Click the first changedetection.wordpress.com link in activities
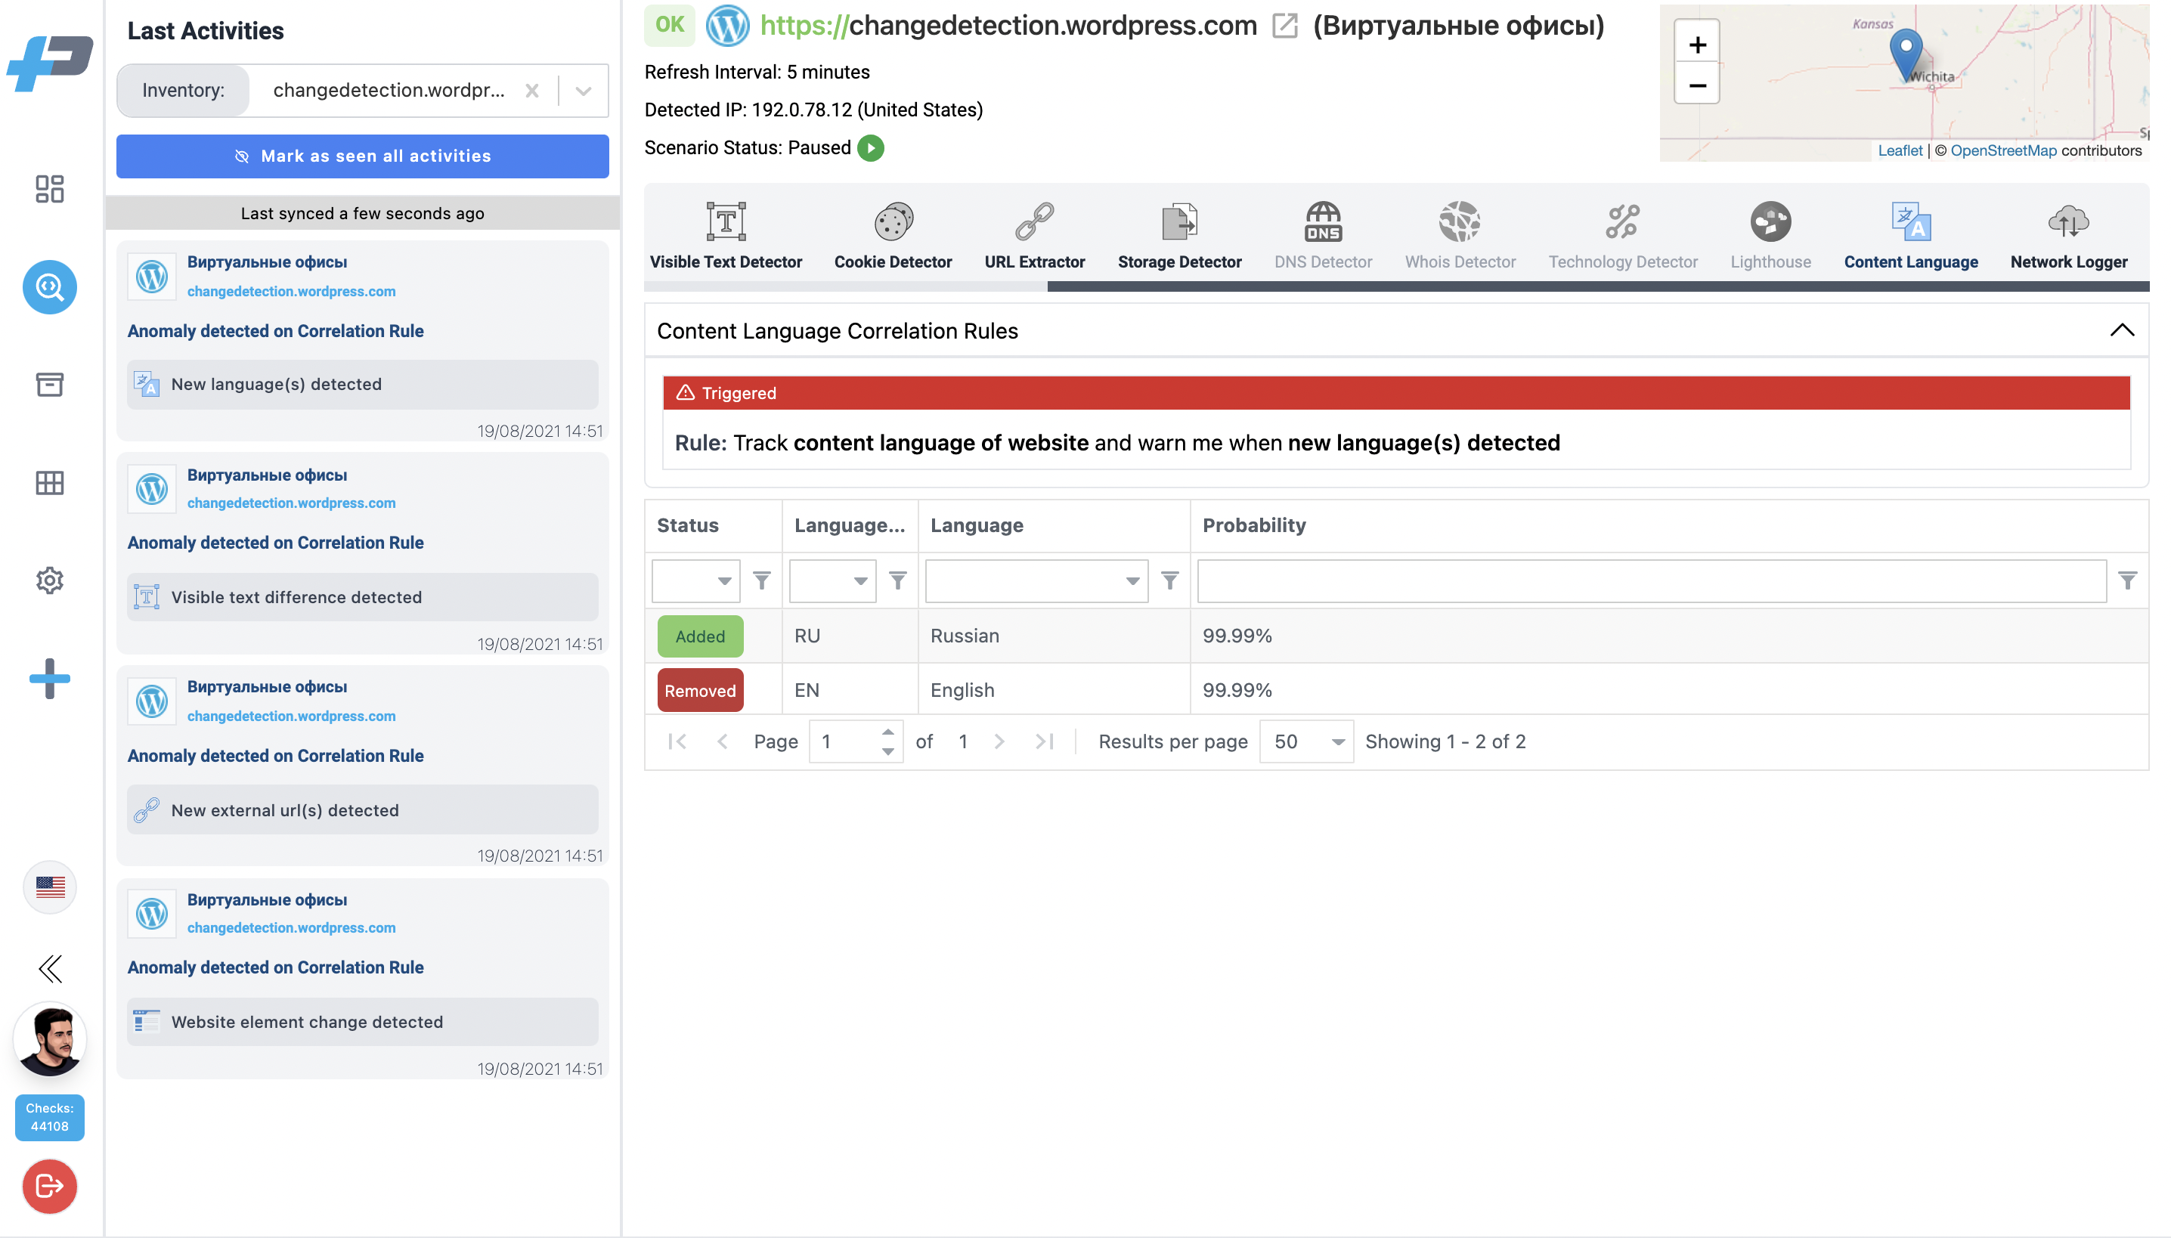2171x1238 pixels. tap(291, 291)
